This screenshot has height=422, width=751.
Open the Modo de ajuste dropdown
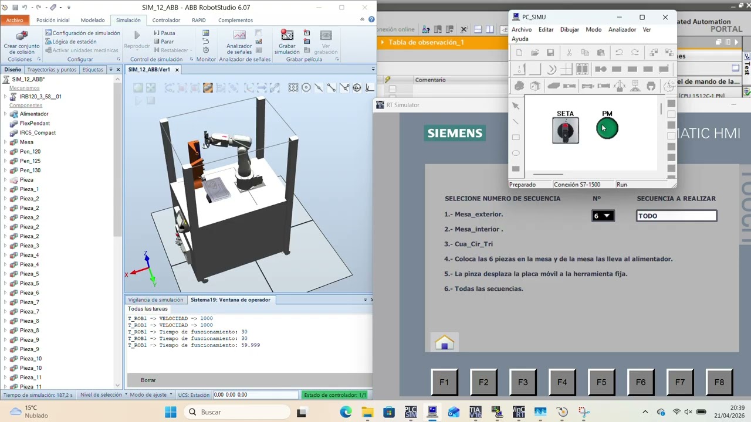[151, 395]
